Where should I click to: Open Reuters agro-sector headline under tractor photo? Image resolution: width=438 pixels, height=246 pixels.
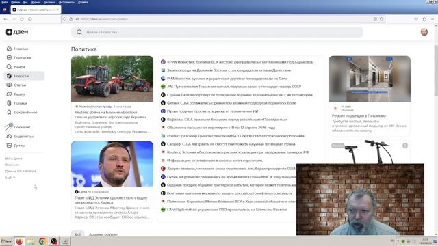pyautogui.click(x=110, y=115)
